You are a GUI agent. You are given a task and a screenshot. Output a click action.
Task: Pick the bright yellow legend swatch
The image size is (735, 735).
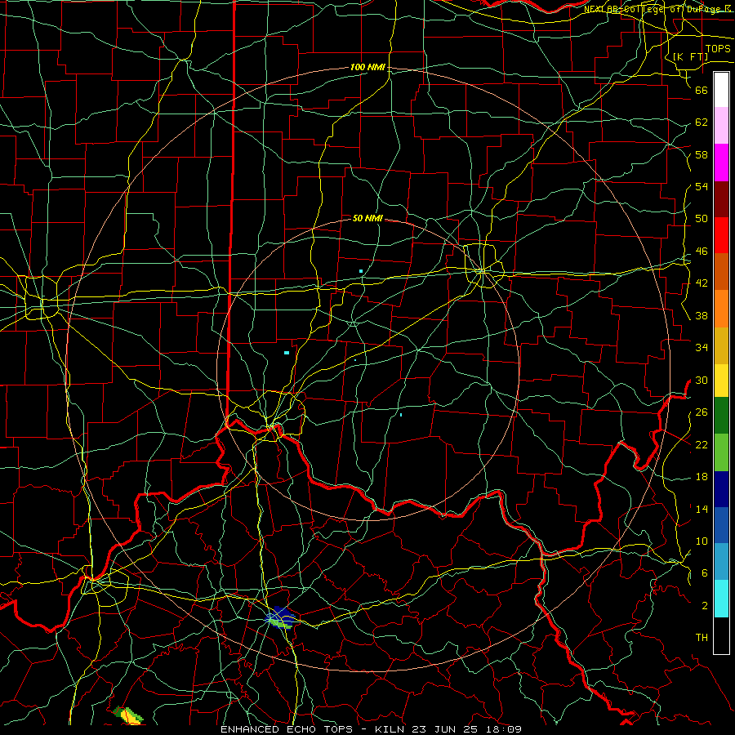tap(721, 381)
